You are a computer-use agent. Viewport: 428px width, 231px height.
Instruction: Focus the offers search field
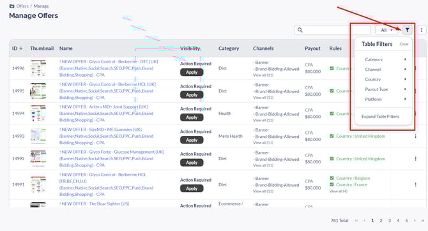click(x=332, y=30)
